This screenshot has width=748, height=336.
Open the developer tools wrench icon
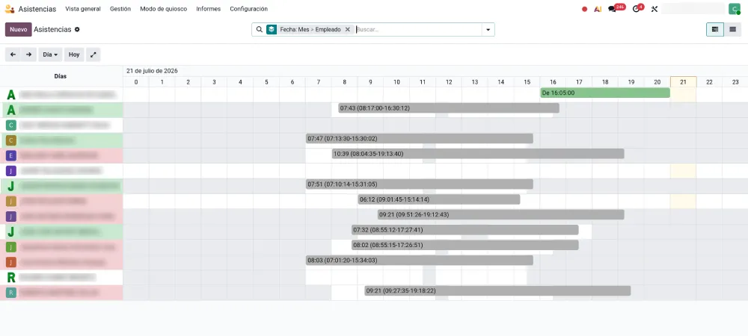654,9
